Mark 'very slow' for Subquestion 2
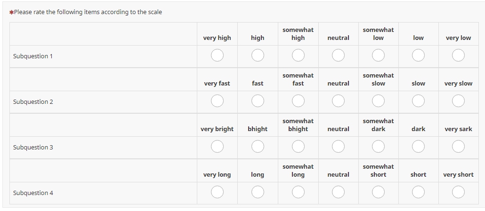The image size is (485, 211). (458, 101)
